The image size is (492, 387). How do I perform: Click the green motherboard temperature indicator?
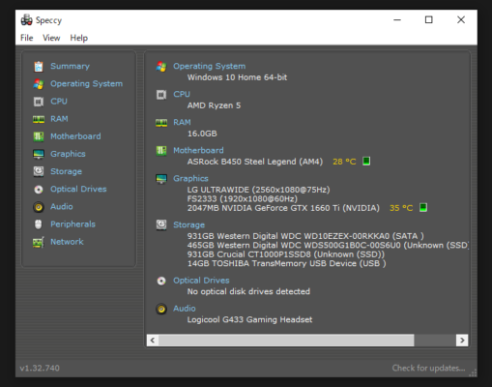(366, 161)
